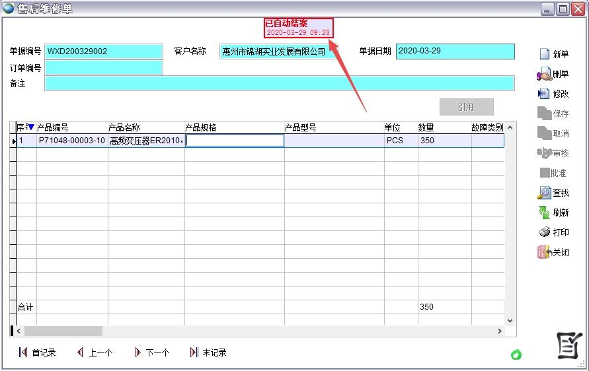This screenshot has width=589, height=371.
Task: Open the 查找 search tool
Action: [x=544, y=193]
